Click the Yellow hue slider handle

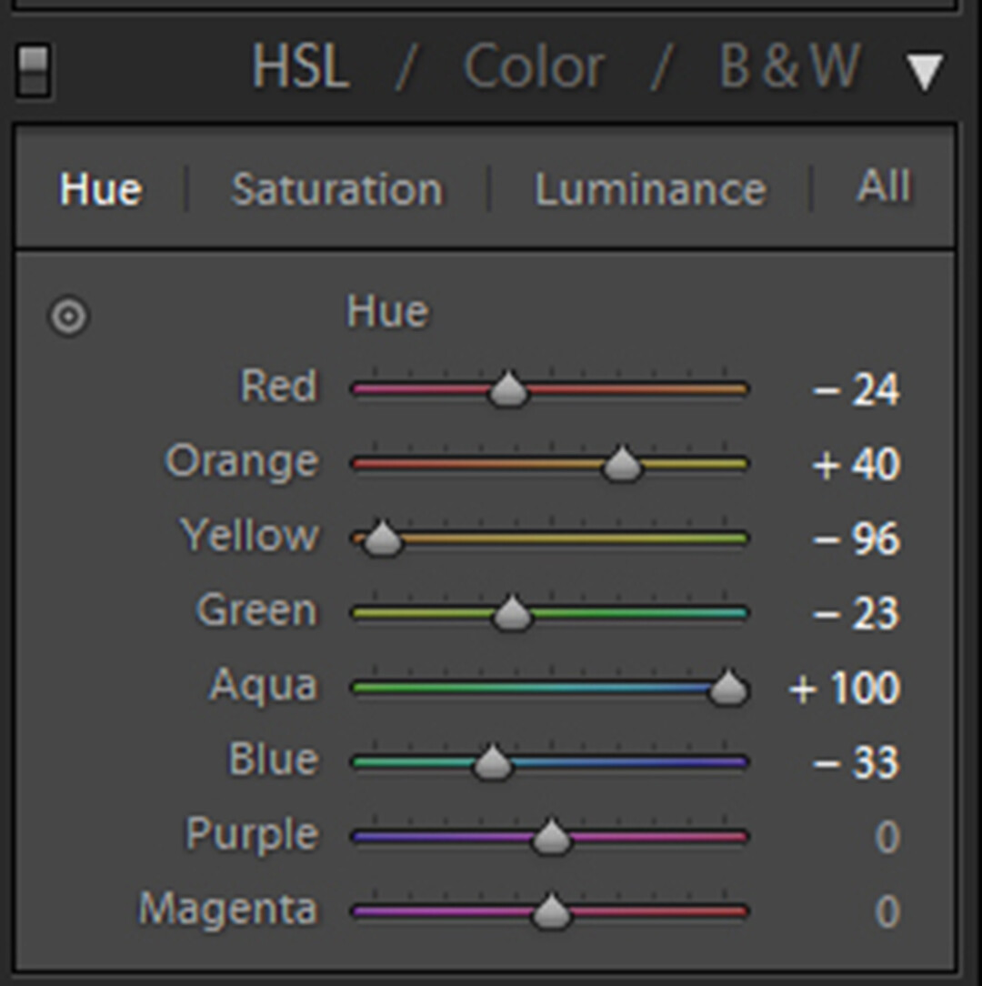click(381, 538)
